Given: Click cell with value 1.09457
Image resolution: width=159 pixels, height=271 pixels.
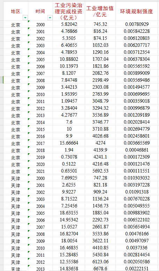Looking at the screenshot, I should point(69,101).
